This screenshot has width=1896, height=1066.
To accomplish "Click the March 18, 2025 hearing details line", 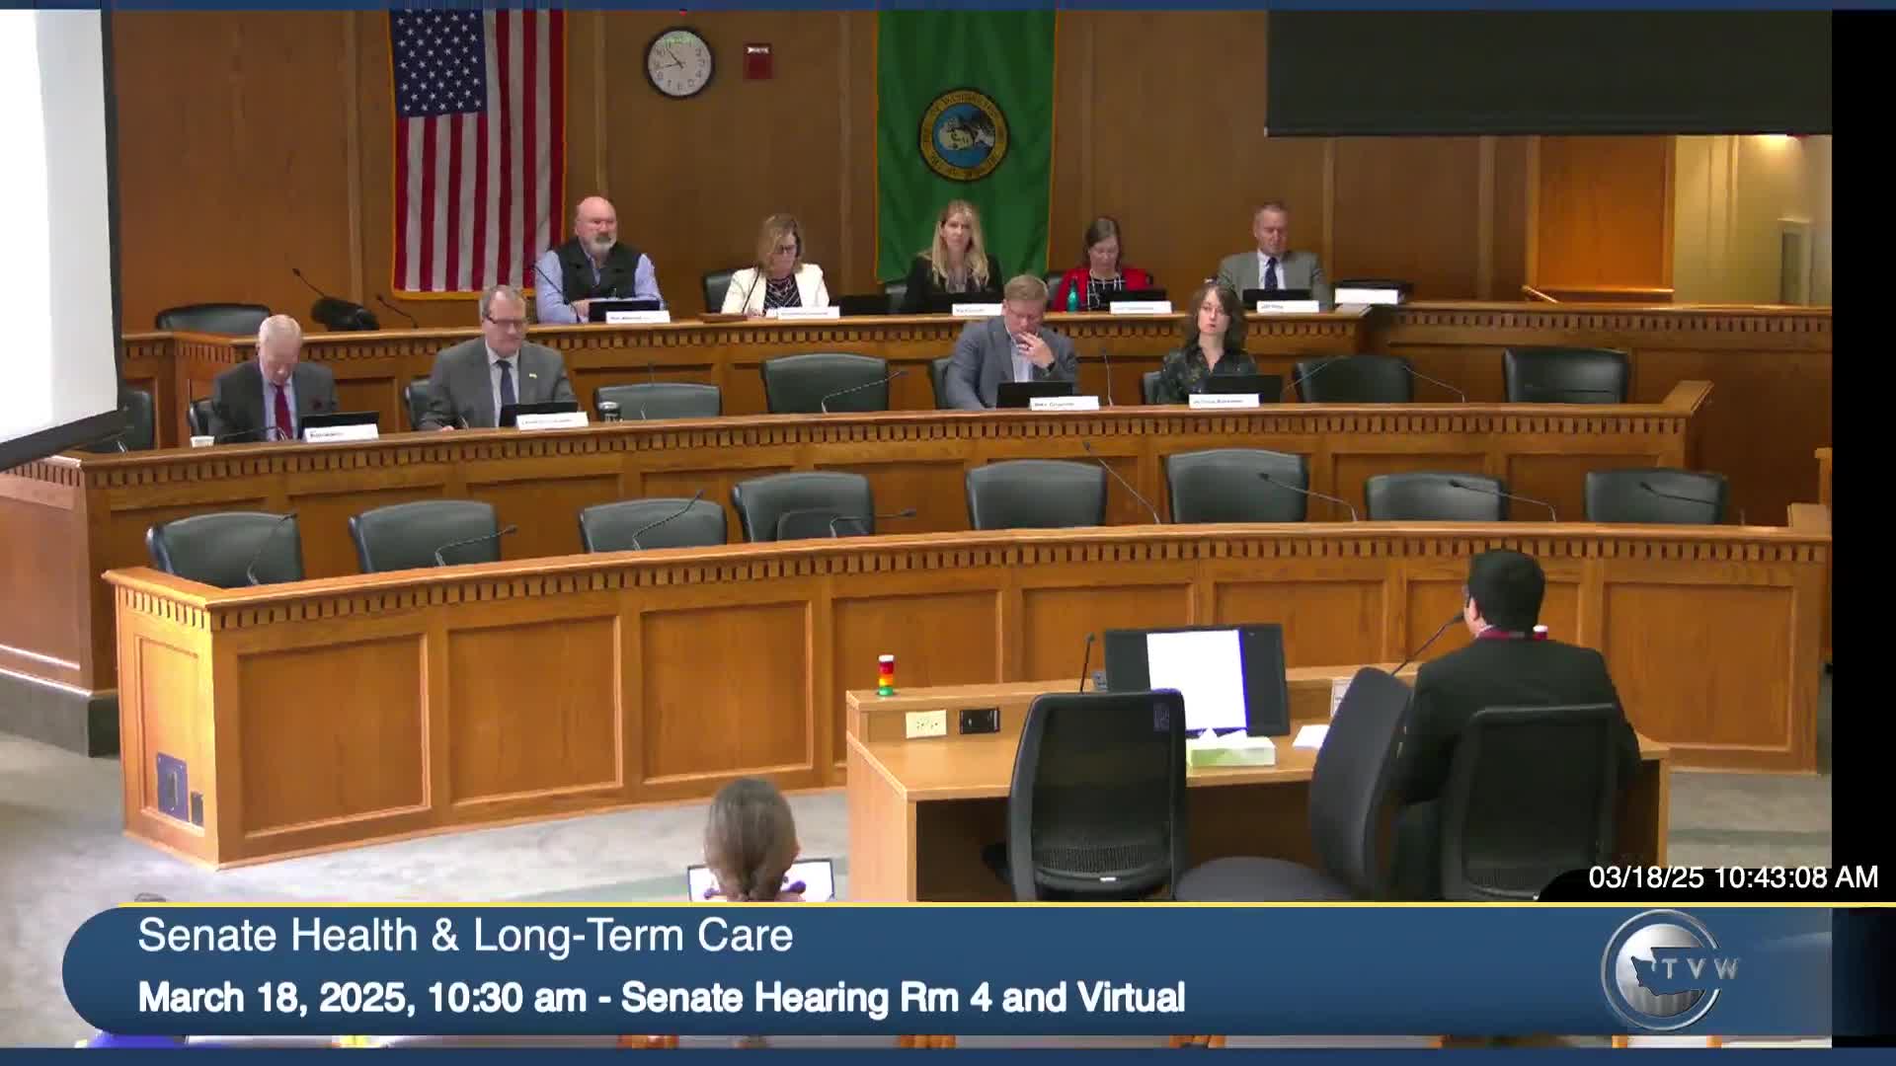I will [x=661, y=998].
